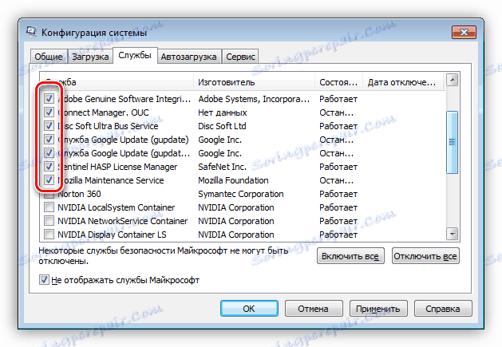Image resolution: width=502 pixels, height=347 pixels.
Task: Click the SafeNet Inc. manufacturer cell
Action: click(x=222, y=167)
